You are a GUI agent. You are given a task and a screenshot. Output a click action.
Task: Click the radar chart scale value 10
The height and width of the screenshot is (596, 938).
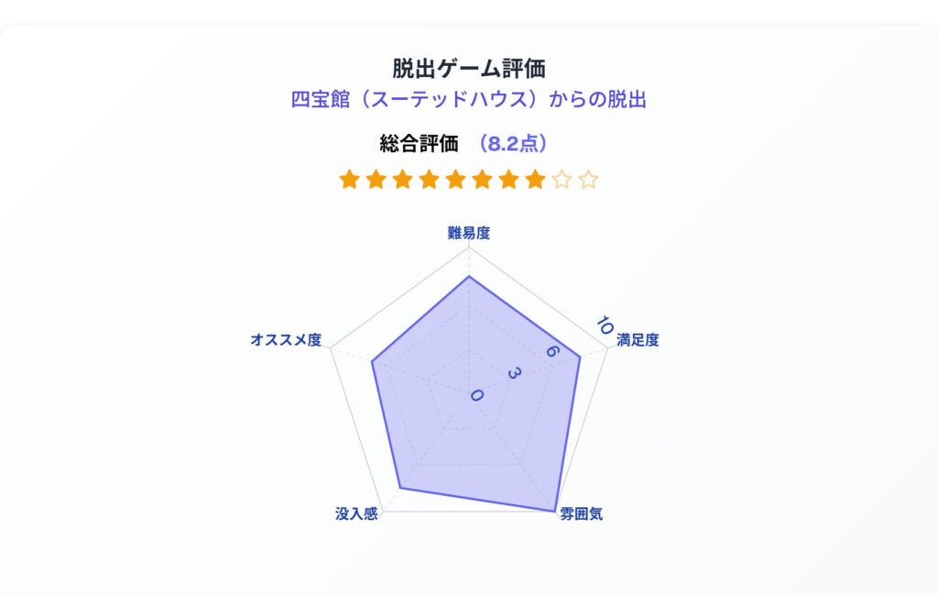605,326
